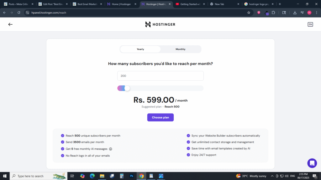Click the info icon beside AI messages
Screen dimensions: 321x180
(x=110, y=149)
